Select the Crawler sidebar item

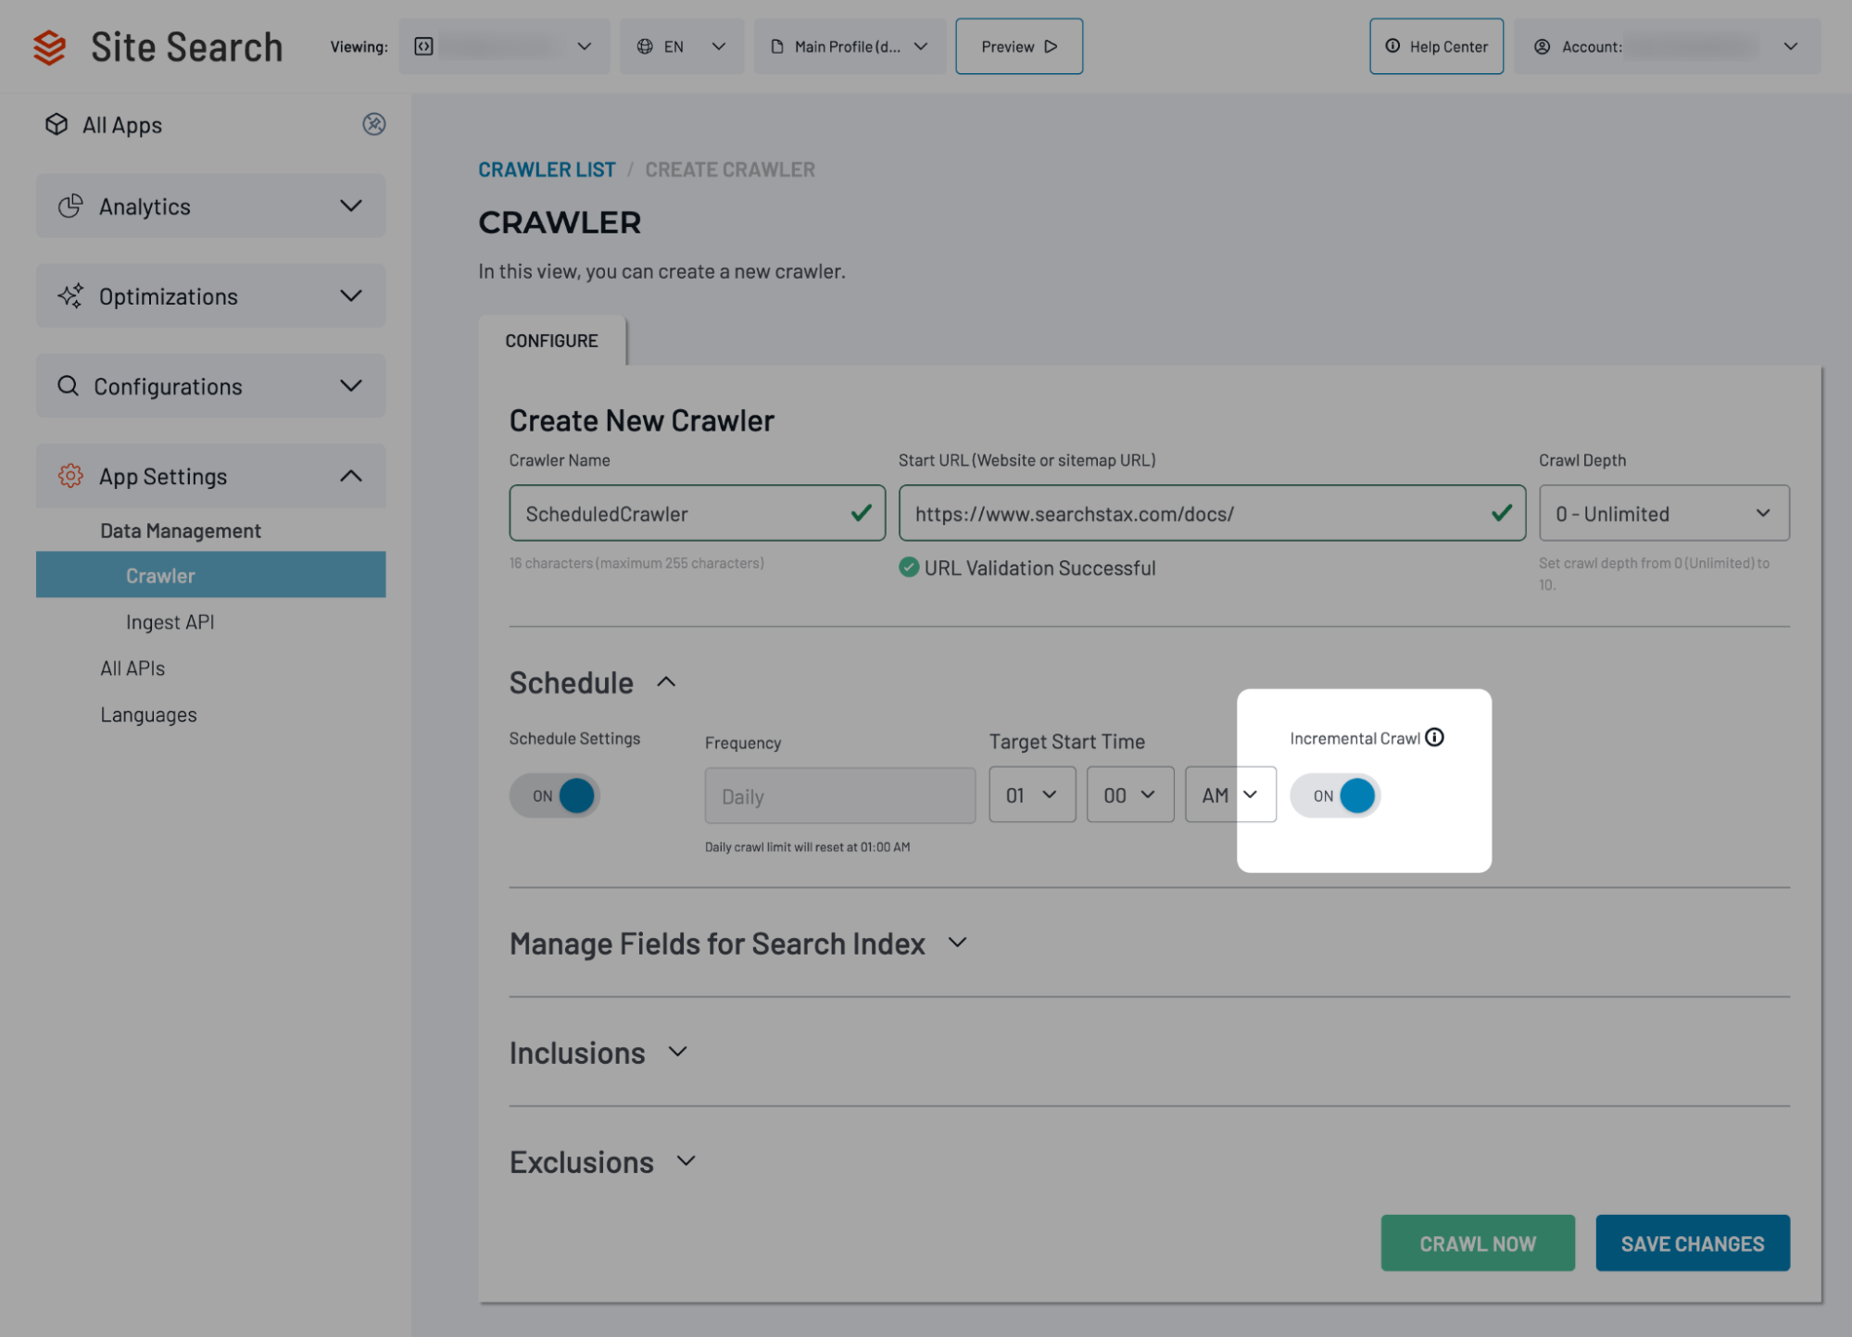(x=210, y=575)
